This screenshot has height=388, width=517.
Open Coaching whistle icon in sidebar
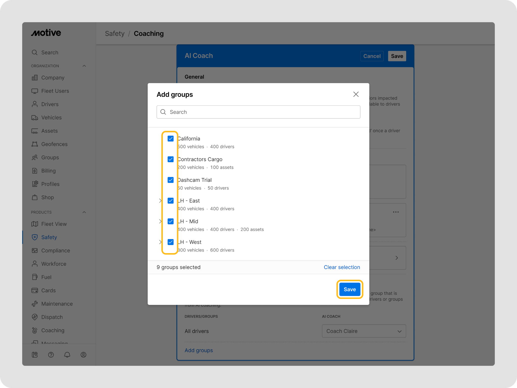(35, 330)
